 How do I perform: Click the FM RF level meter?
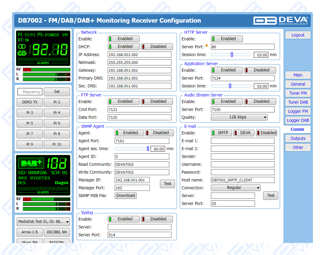(x=46, y=70)
